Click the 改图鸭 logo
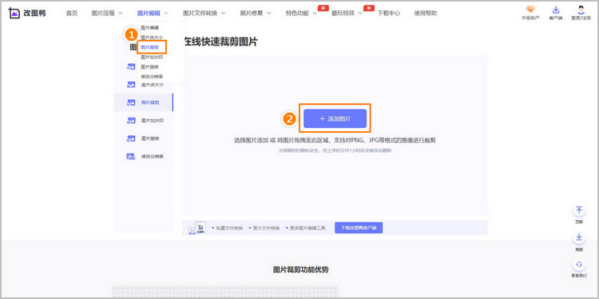Screen dimensions: 599x299 pos(27,13)
